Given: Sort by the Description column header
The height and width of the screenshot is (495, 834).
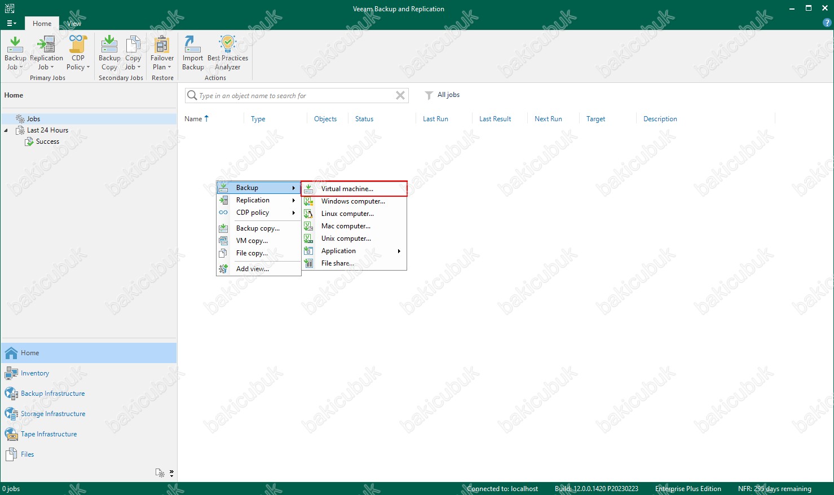Looking at the screenshot, I should (660, 119).
